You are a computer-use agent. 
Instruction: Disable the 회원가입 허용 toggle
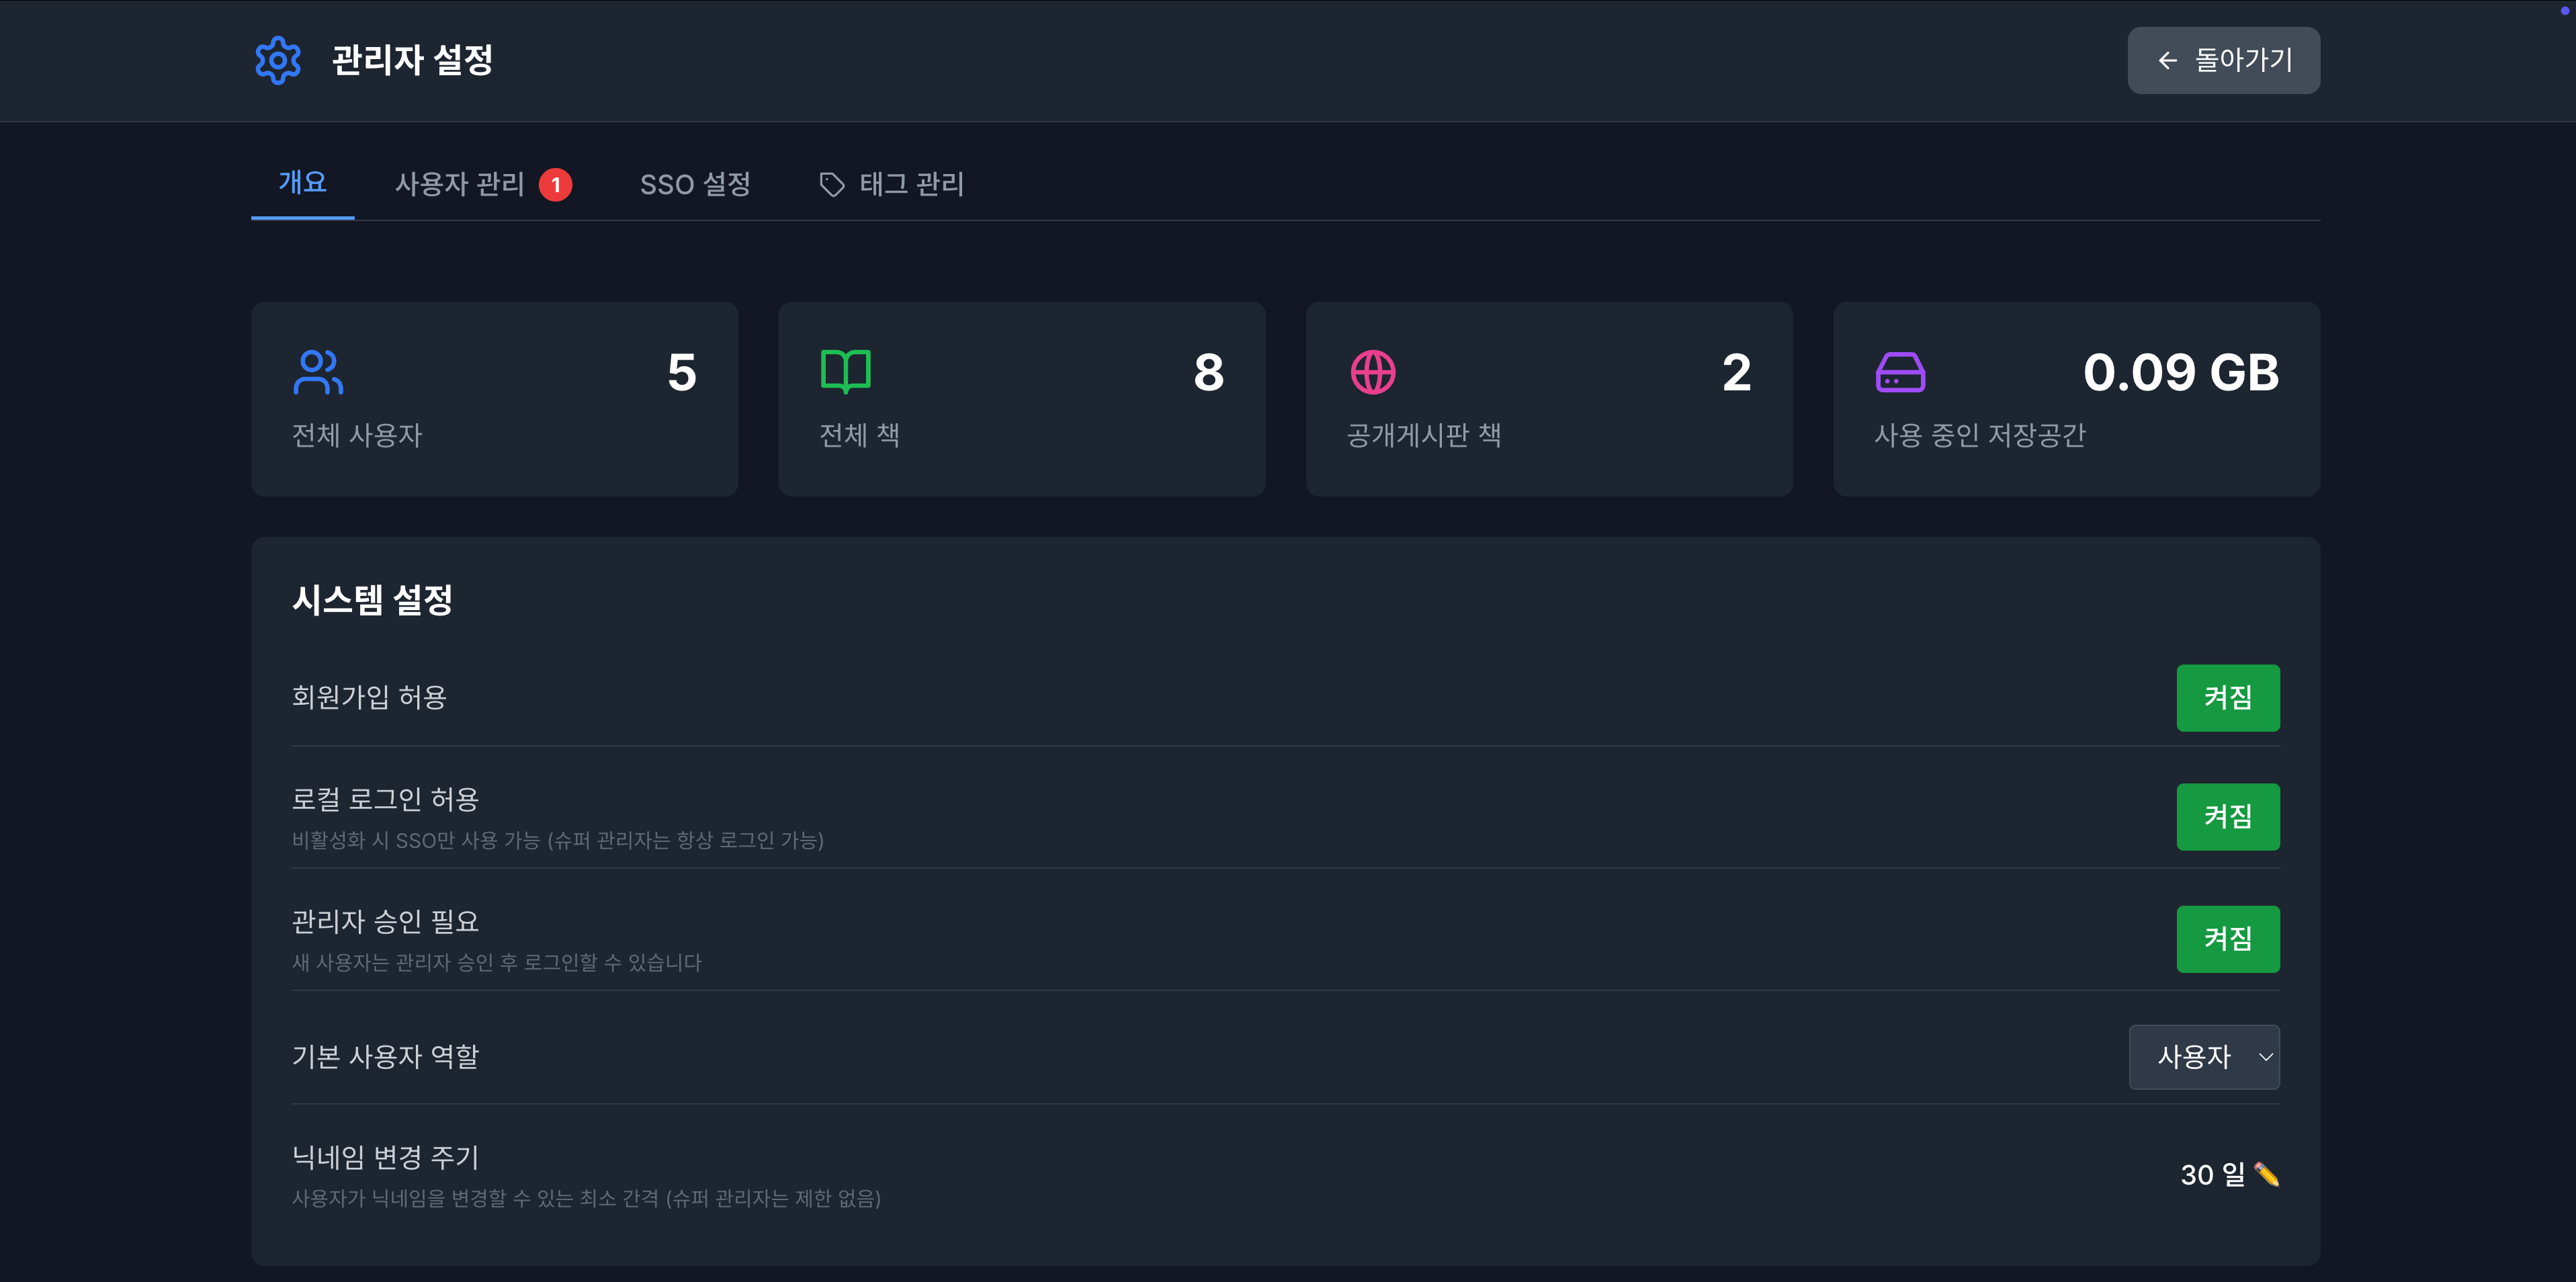2228,697
